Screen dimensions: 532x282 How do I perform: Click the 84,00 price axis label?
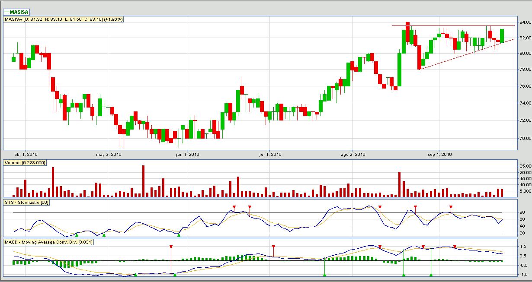(525, 22)
